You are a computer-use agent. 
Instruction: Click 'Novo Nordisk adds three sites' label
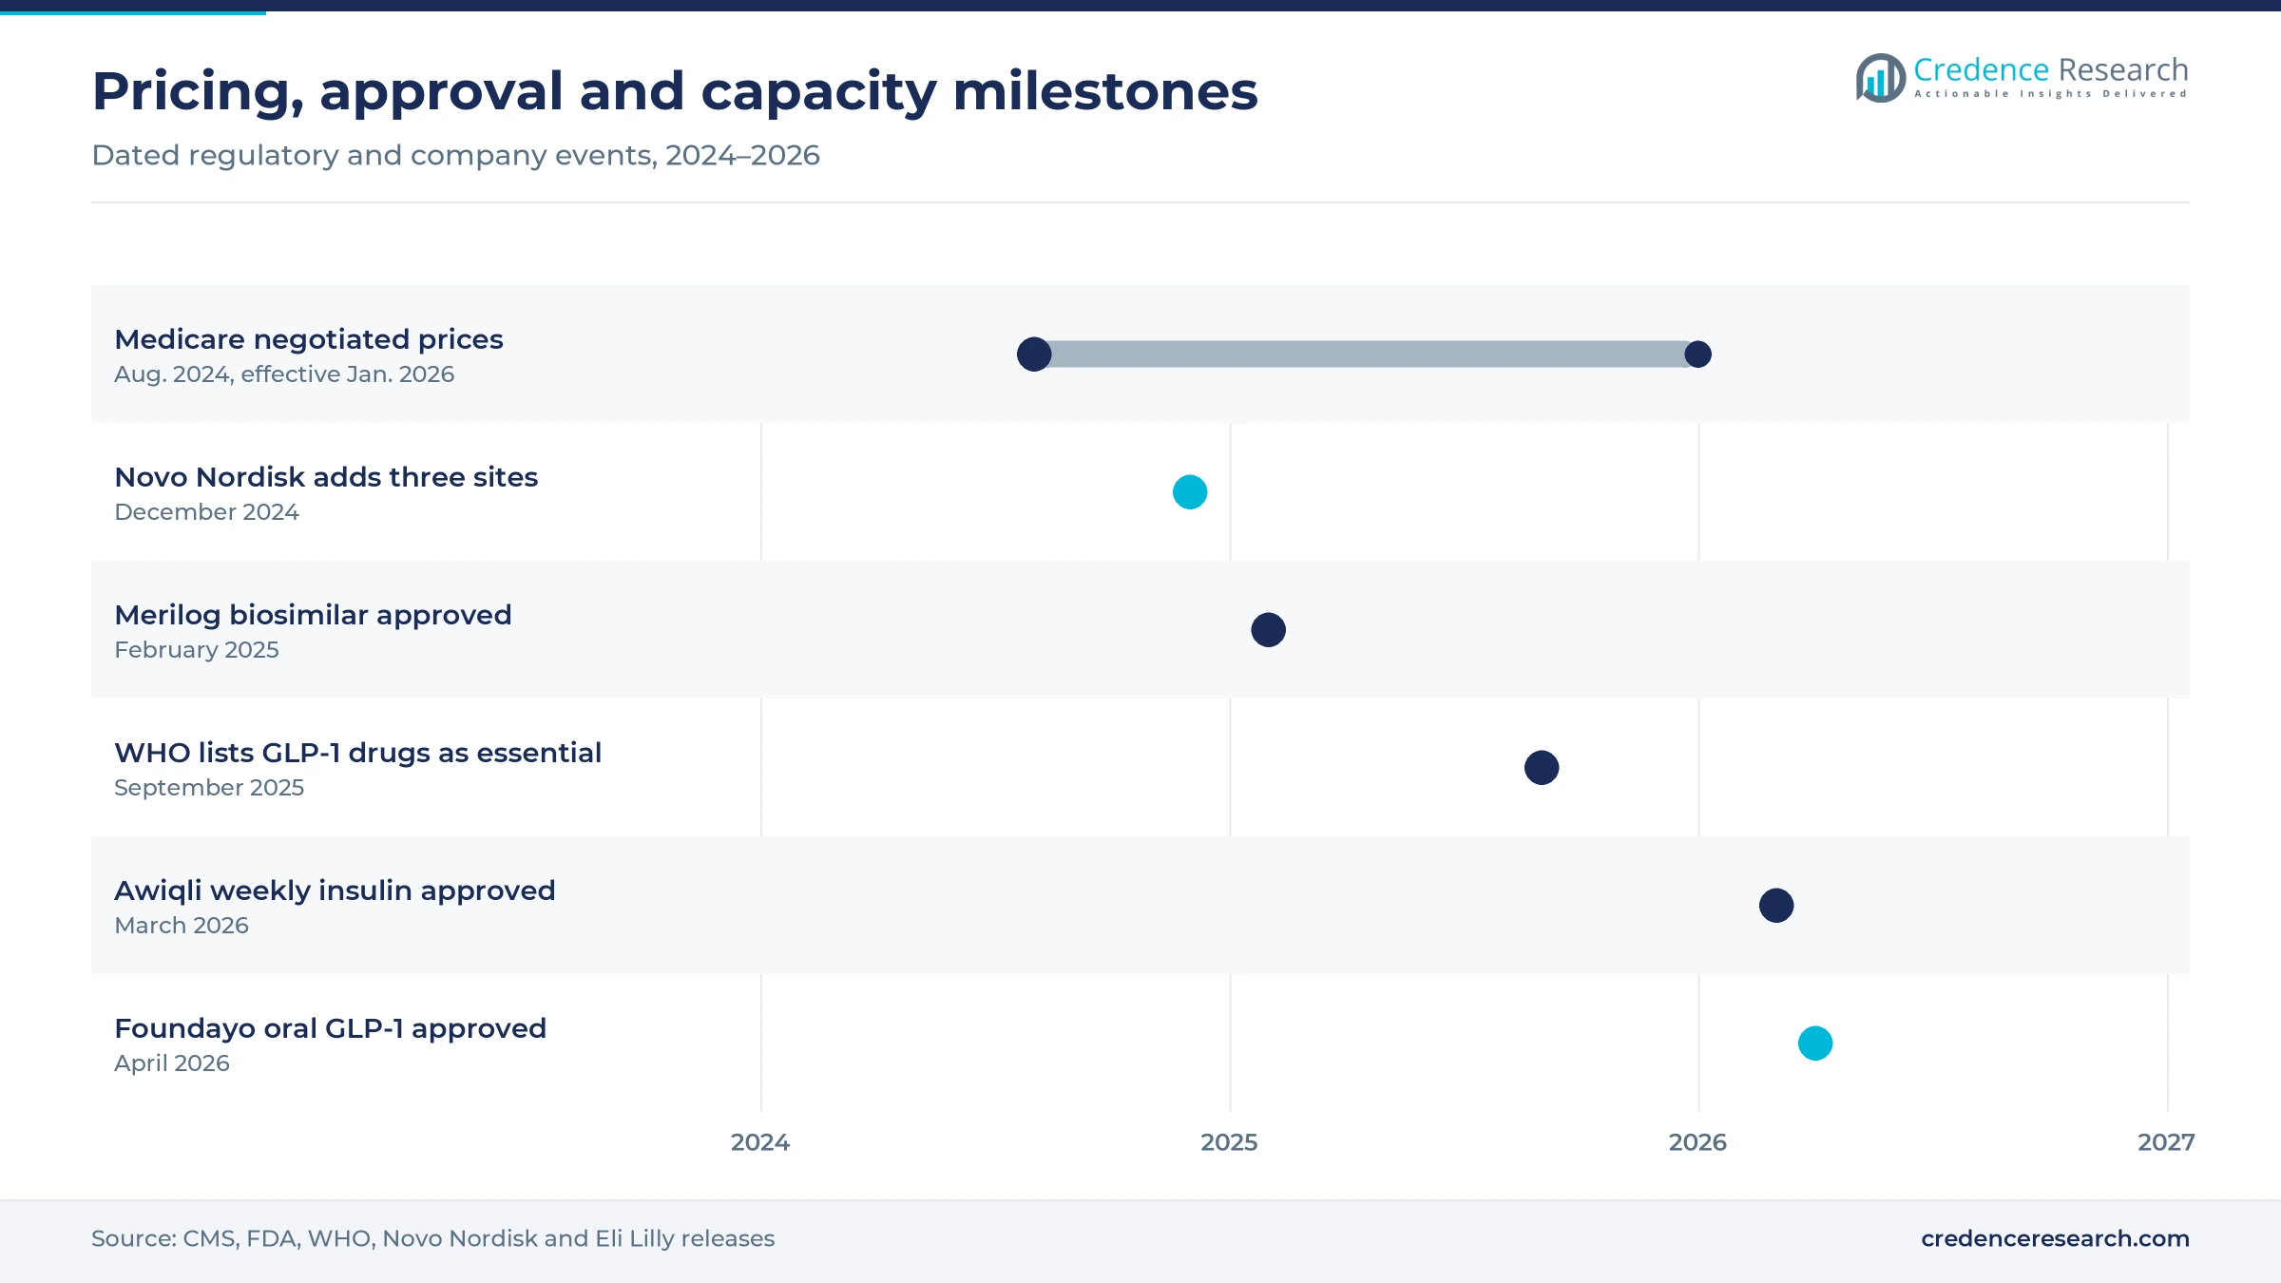click(x=326, y=477)
